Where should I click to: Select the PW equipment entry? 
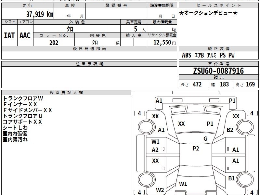[x=231, y=55]
